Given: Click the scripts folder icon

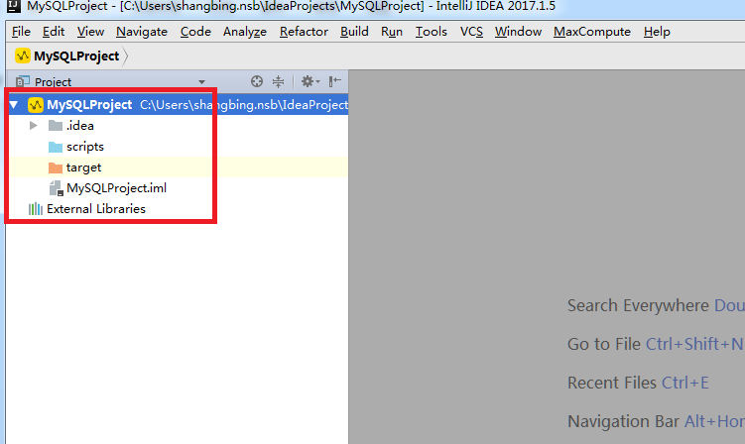Looking at the screenshot, I should tap(56, 147).
